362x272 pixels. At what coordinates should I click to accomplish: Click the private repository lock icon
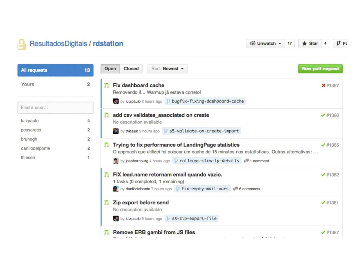point(22,44)
